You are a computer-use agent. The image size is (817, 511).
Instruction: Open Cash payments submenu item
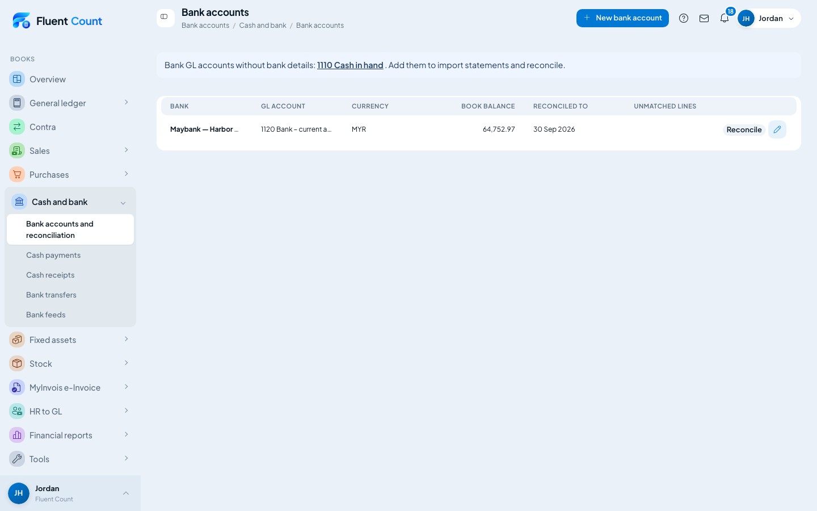coord(70,255)
